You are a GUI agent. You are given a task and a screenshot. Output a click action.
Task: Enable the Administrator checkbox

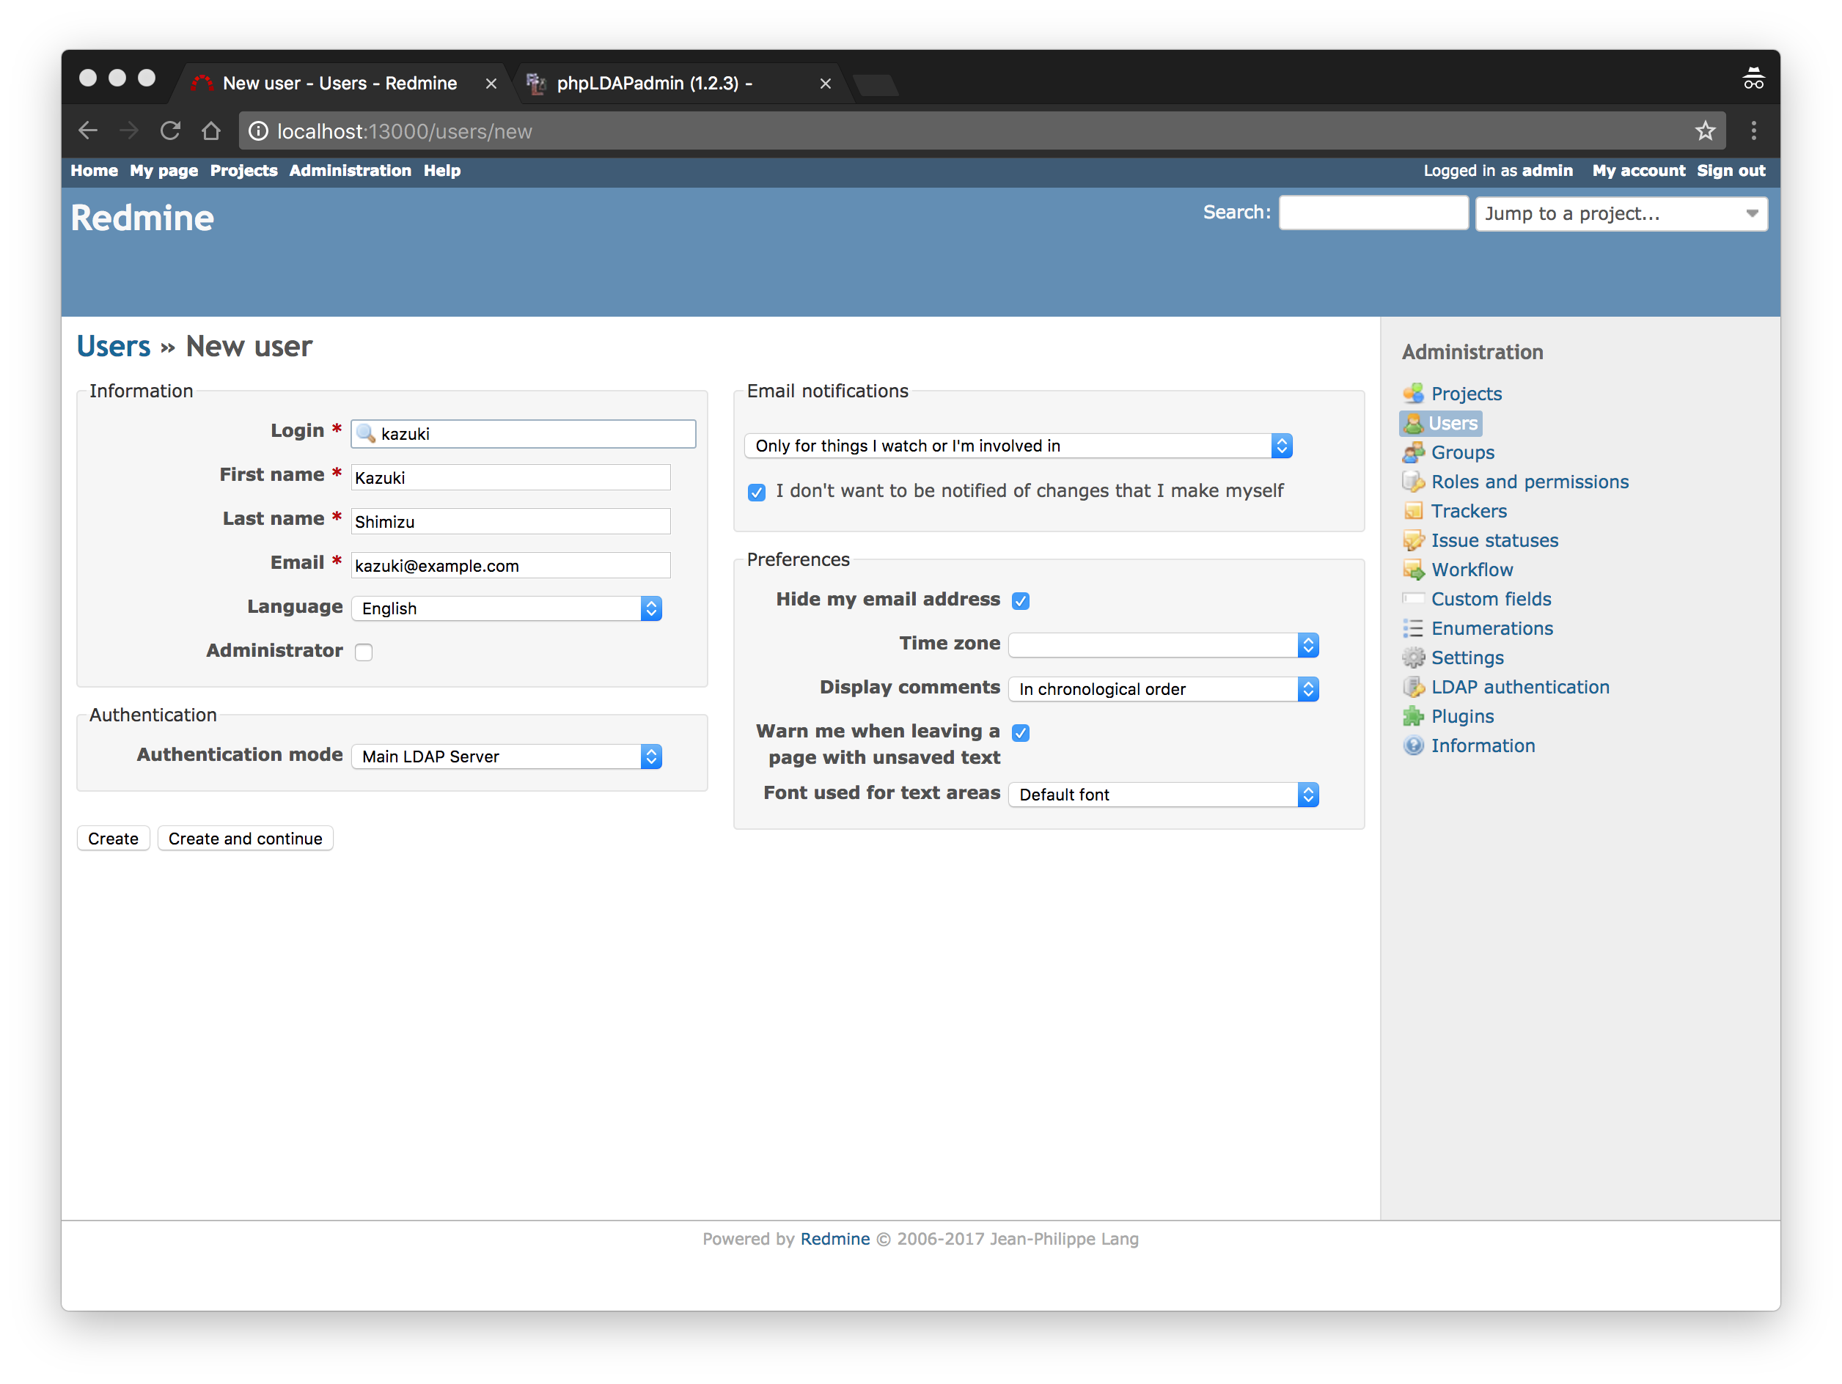point(364,652)
